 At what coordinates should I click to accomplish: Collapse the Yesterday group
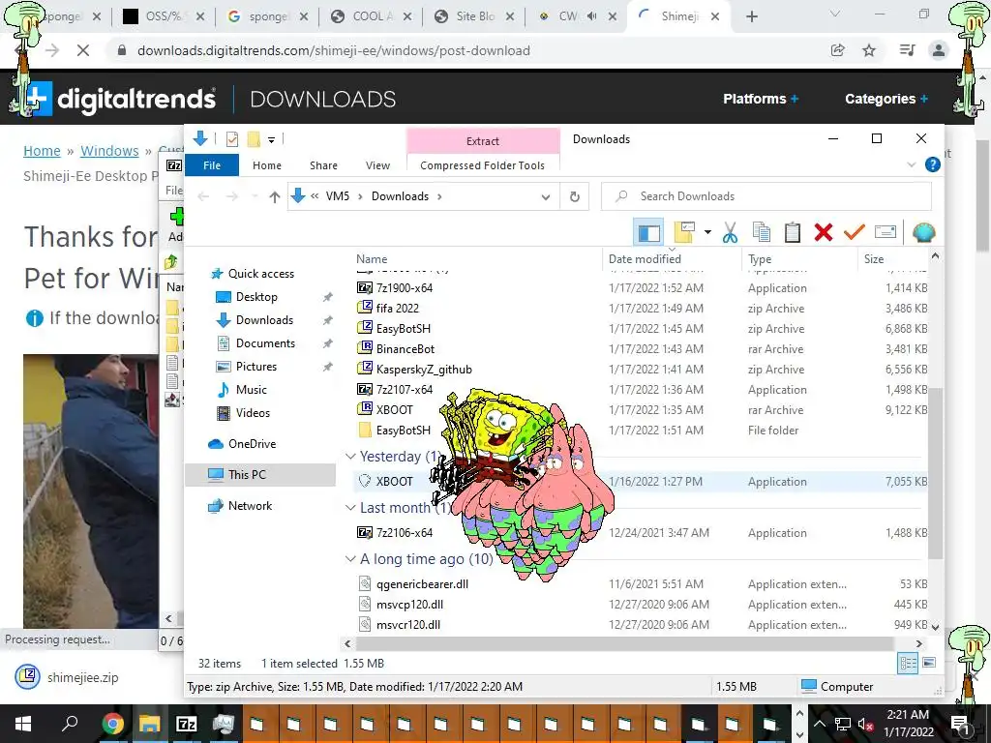(349, 457)
